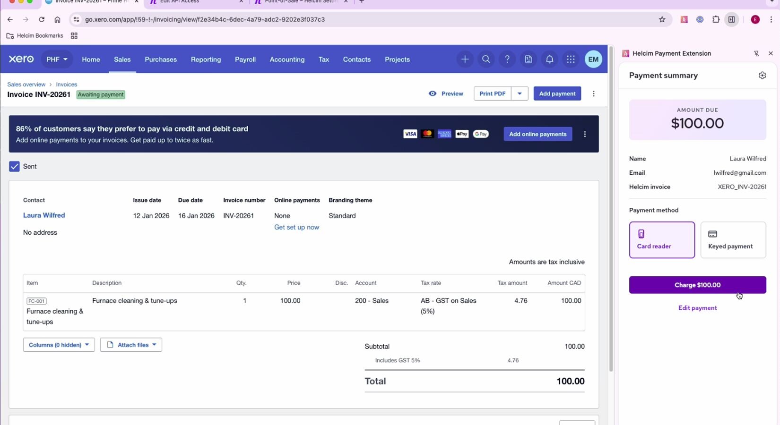
Task: Select Card reader payment method
Action: [662, 240]
